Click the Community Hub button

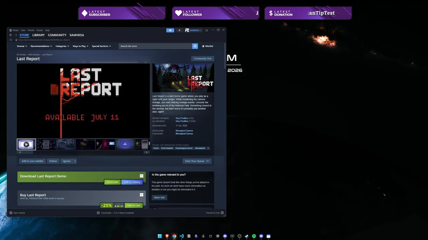tap(203, 58)
